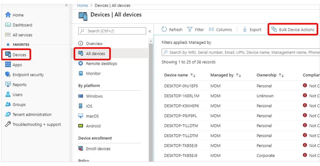This screenshot has width=320, height=166.
Task: Click Device enrollment section heading
Action: coord(95,138)
